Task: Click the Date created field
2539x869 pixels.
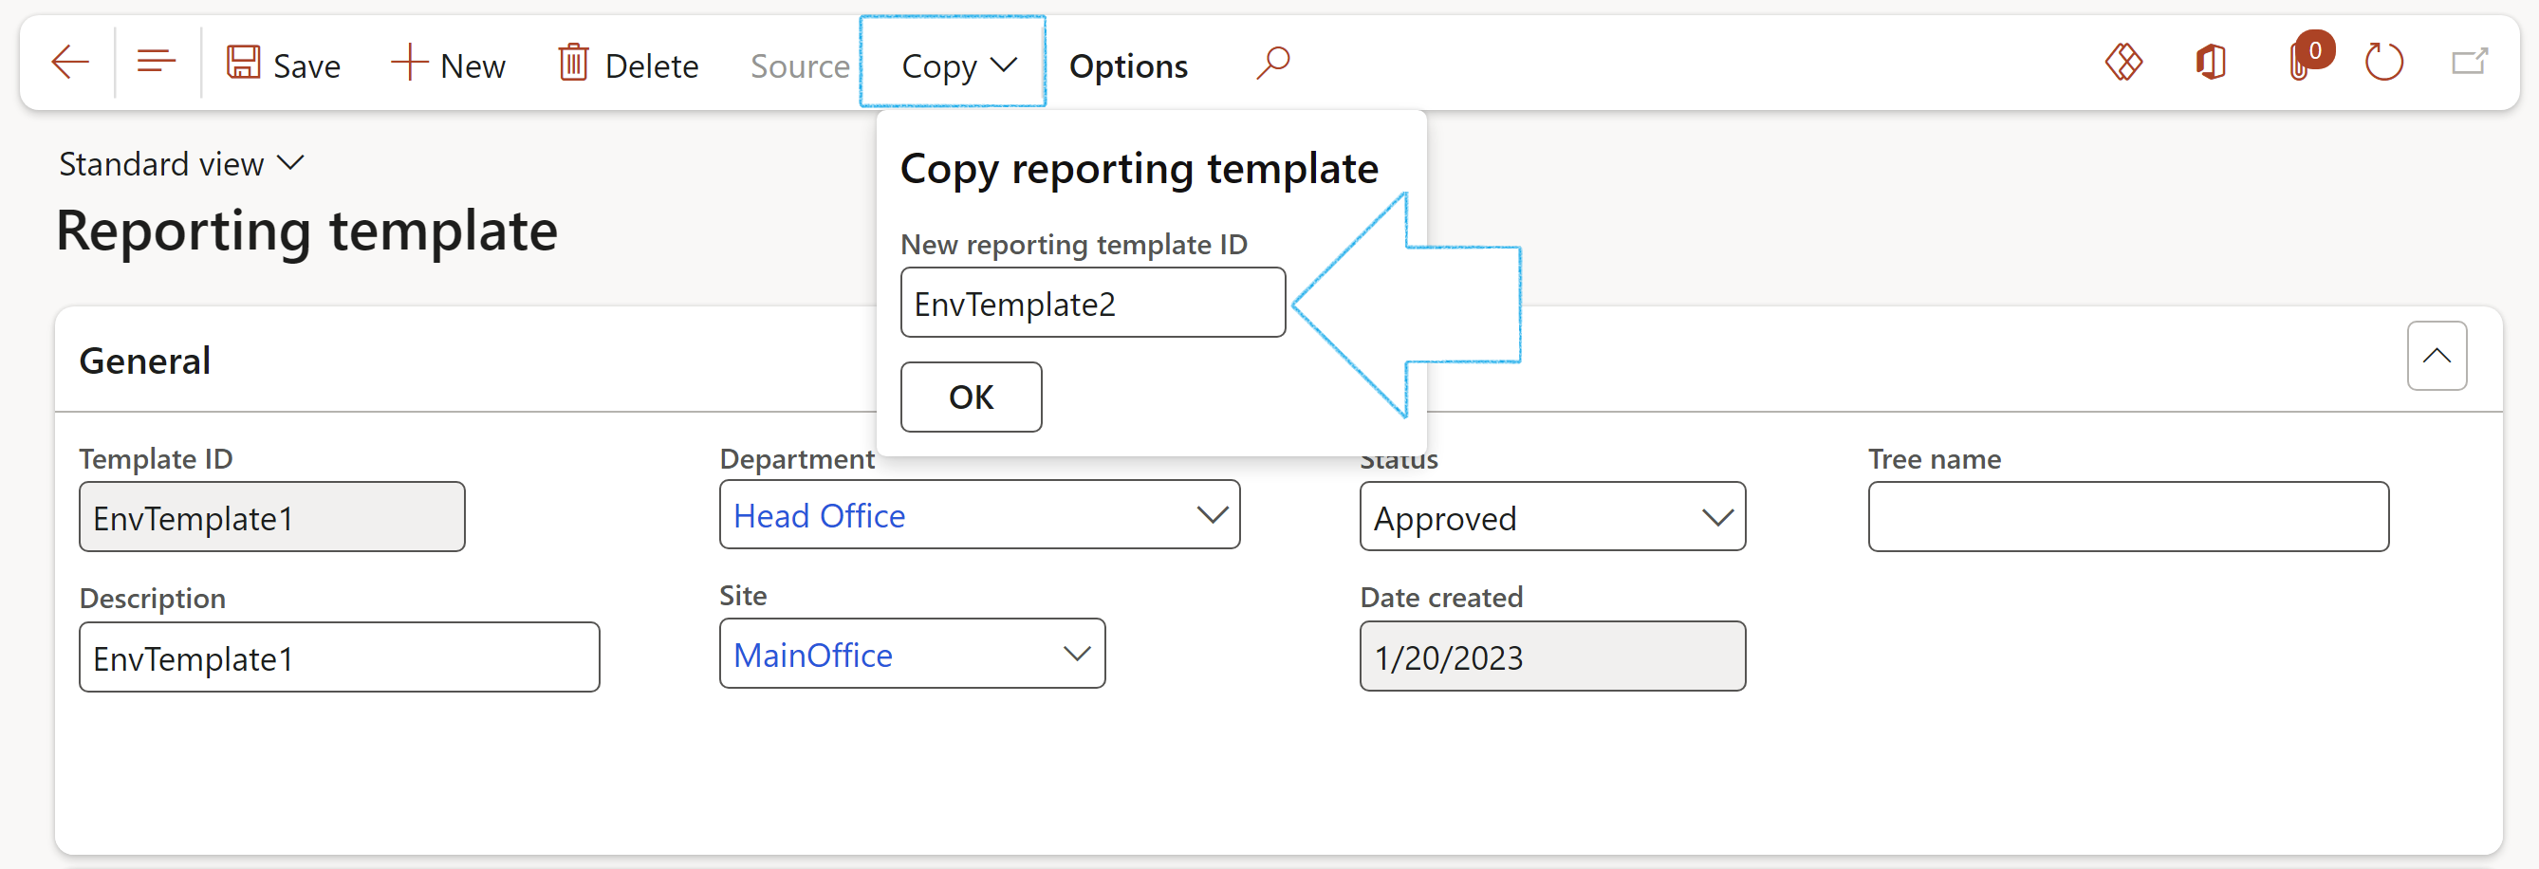Action: tap(1552, 657)
